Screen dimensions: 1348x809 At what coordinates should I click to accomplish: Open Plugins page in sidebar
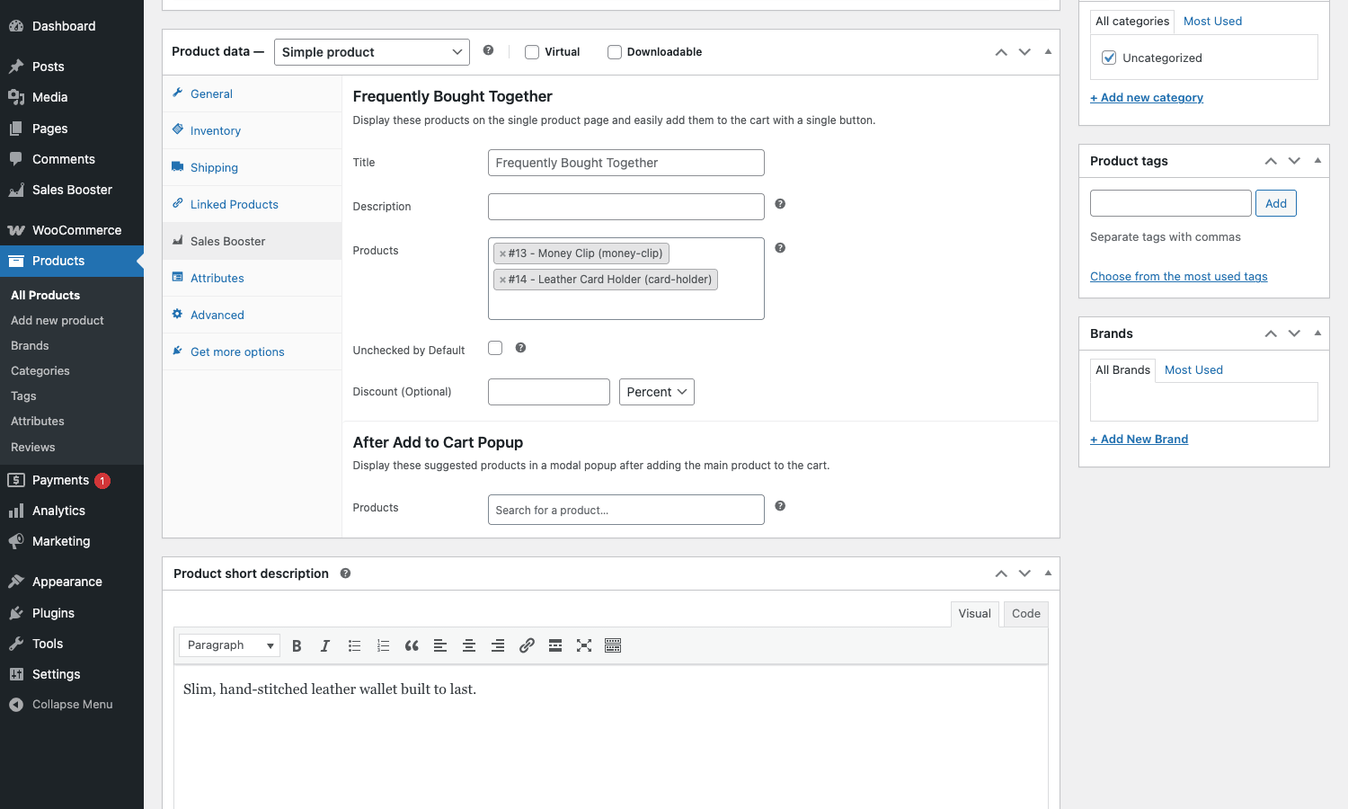pos(72,613)
